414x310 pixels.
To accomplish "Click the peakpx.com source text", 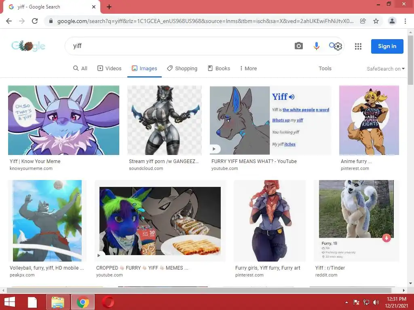I will tap(22, 275).
